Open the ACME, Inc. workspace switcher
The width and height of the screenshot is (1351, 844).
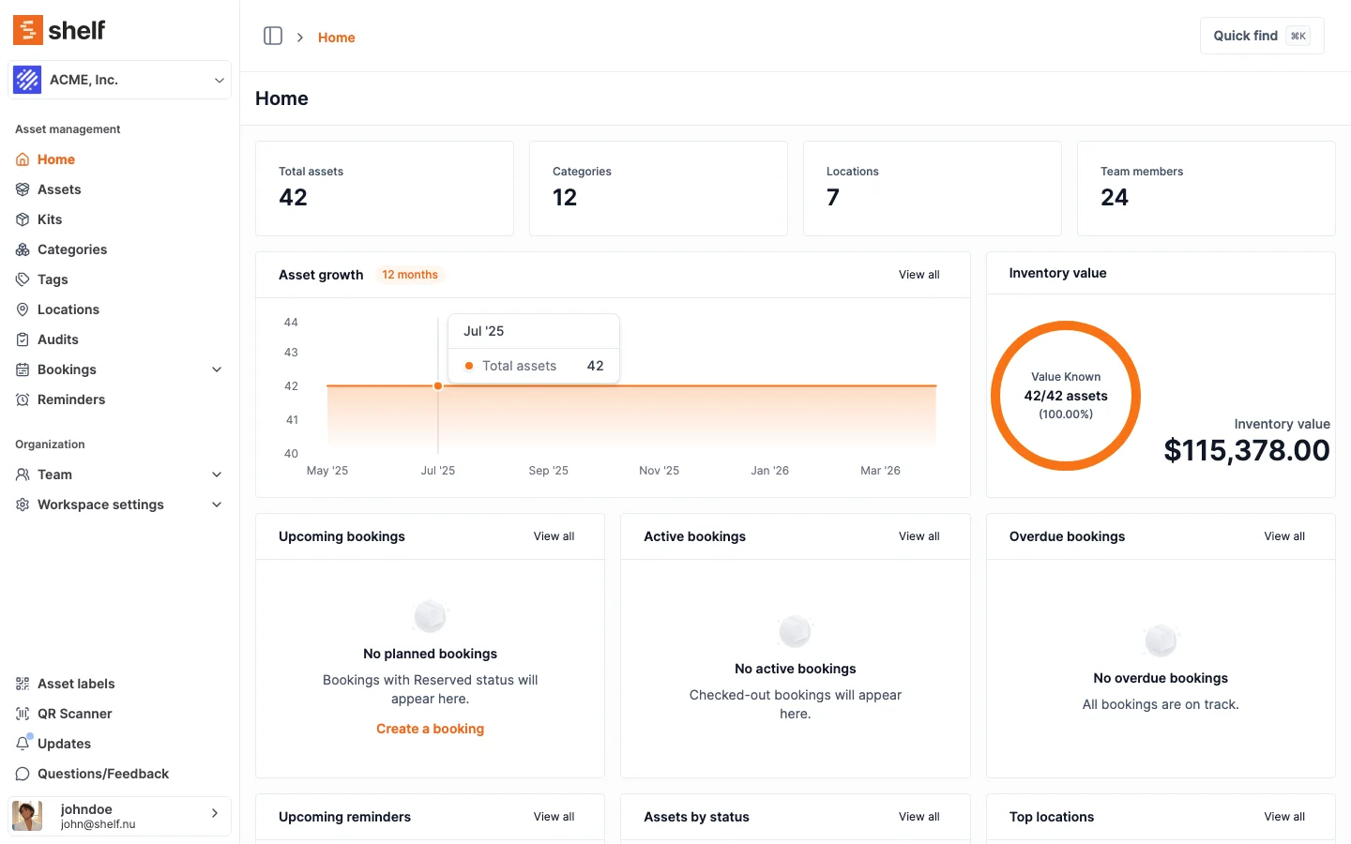click(x=119, y=80)
